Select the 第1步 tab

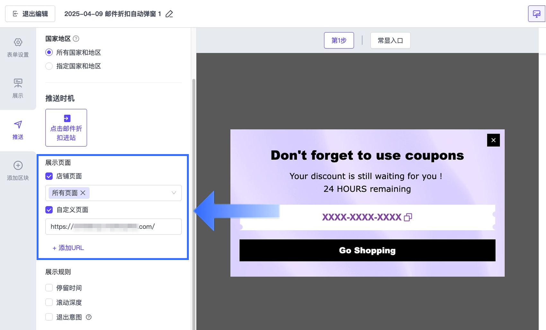click(x=339, y=40)
